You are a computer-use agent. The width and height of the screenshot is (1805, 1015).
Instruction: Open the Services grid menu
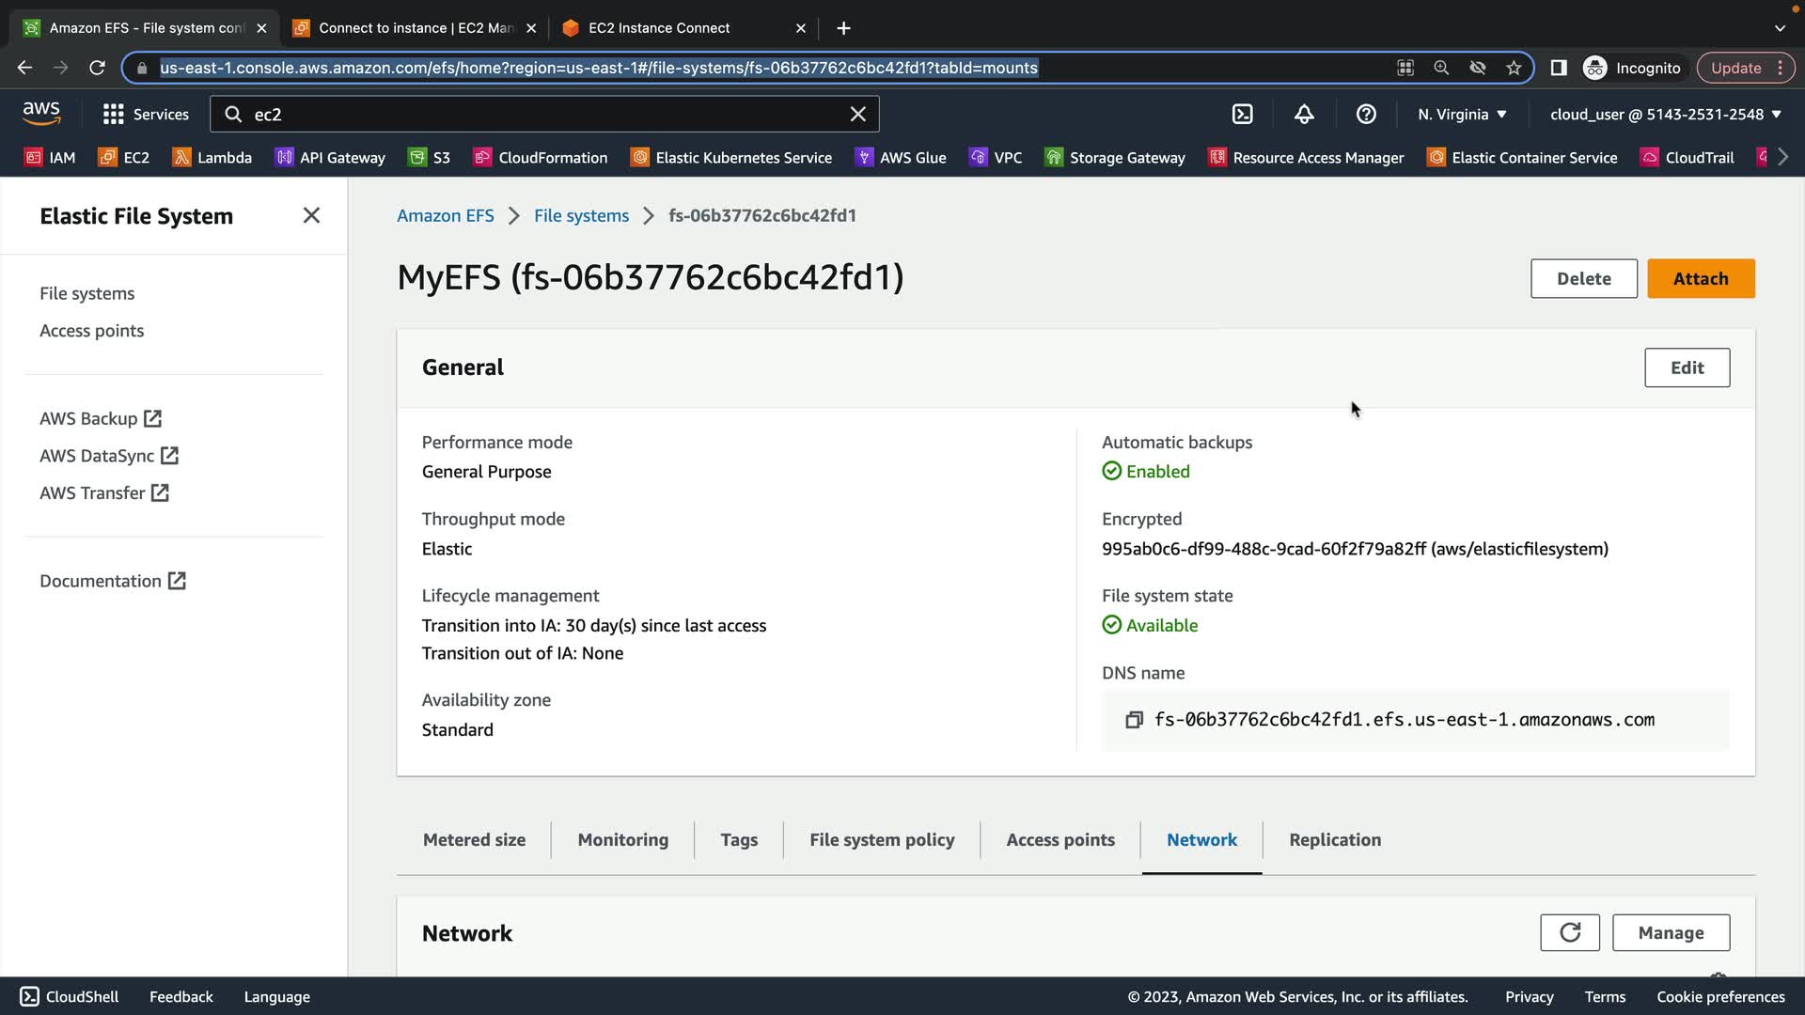145,114
